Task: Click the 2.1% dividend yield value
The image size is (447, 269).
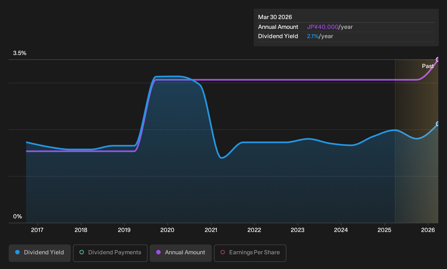Action: click(x=313, y=36)
